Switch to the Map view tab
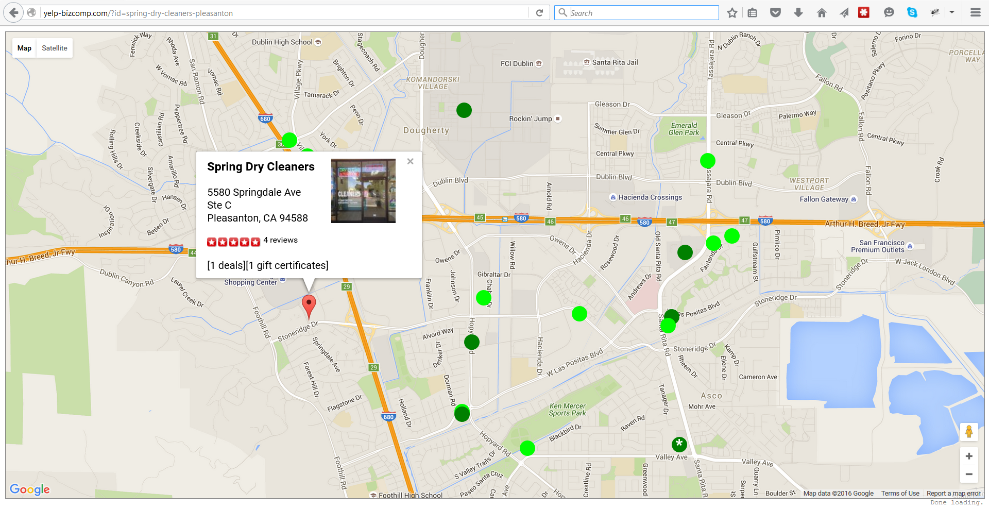The height and width of the screenshot is (509, 989). point(24,48)
